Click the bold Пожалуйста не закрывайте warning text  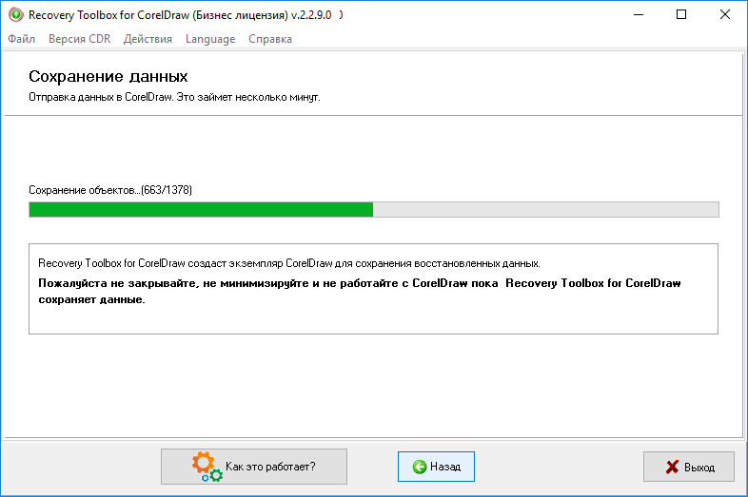pyautogui.click(x=359, y=291)
